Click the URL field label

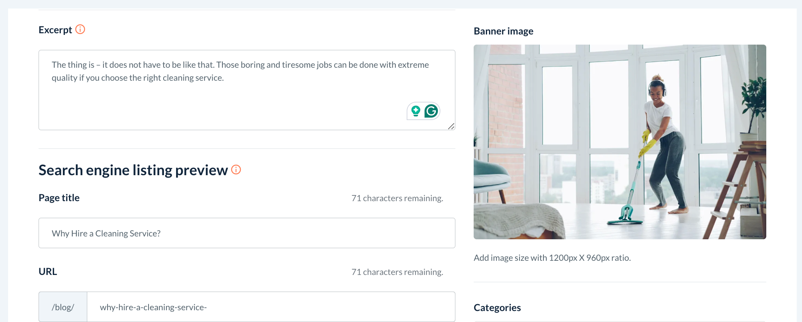(48, 272)
